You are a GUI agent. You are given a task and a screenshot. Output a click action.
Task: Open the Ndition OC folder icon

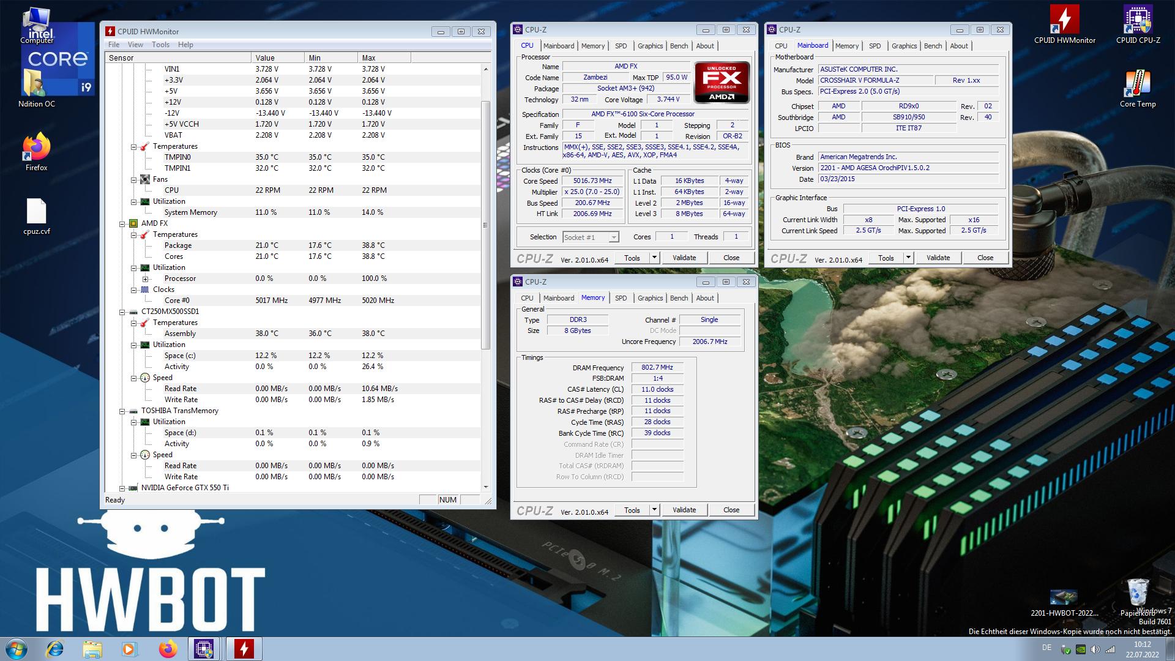(x=37, y=88)
